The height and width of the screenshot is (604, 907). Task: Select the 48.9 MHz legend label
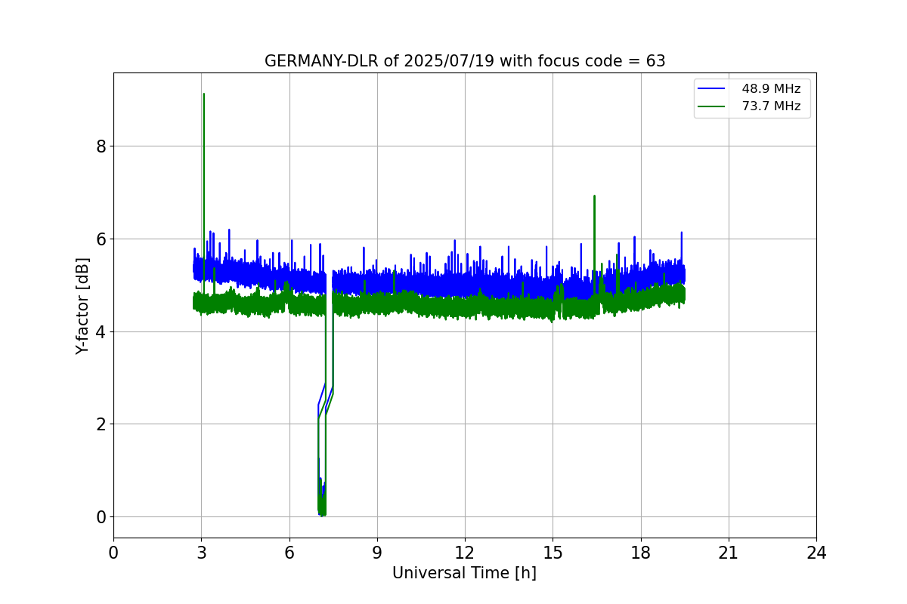771,89
